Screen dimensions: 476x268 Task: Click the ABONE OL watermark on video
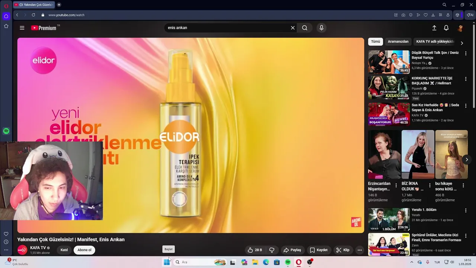click(356, 222)
